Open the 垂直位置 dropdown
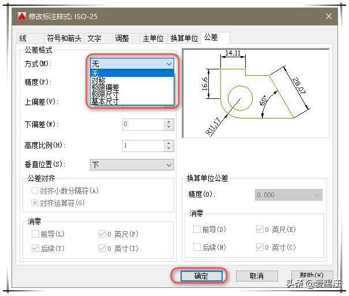Screen dimensions: 349x296 pyautogui.click(x=132, y=165)
